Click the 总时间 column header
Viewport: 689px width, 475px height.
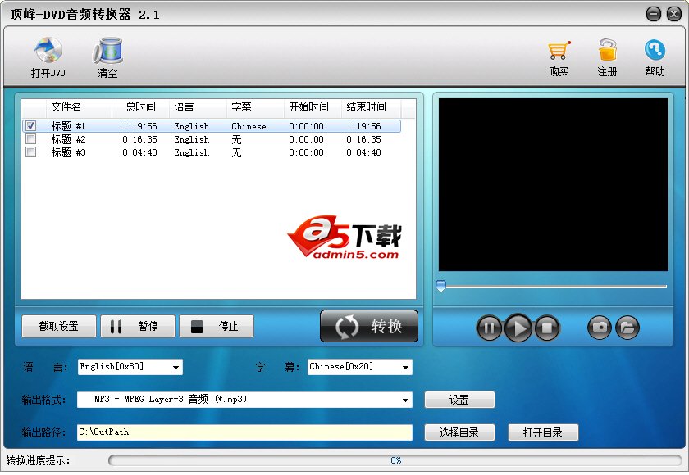[x=140, y=106]
